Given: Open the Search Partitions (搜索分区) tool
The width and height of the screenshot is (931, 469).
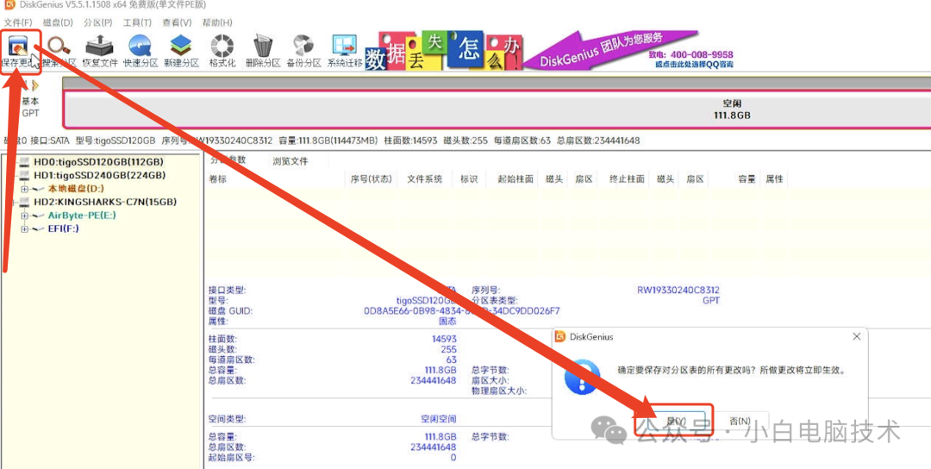Looking at the screenshot, I should tap(59, 51).
